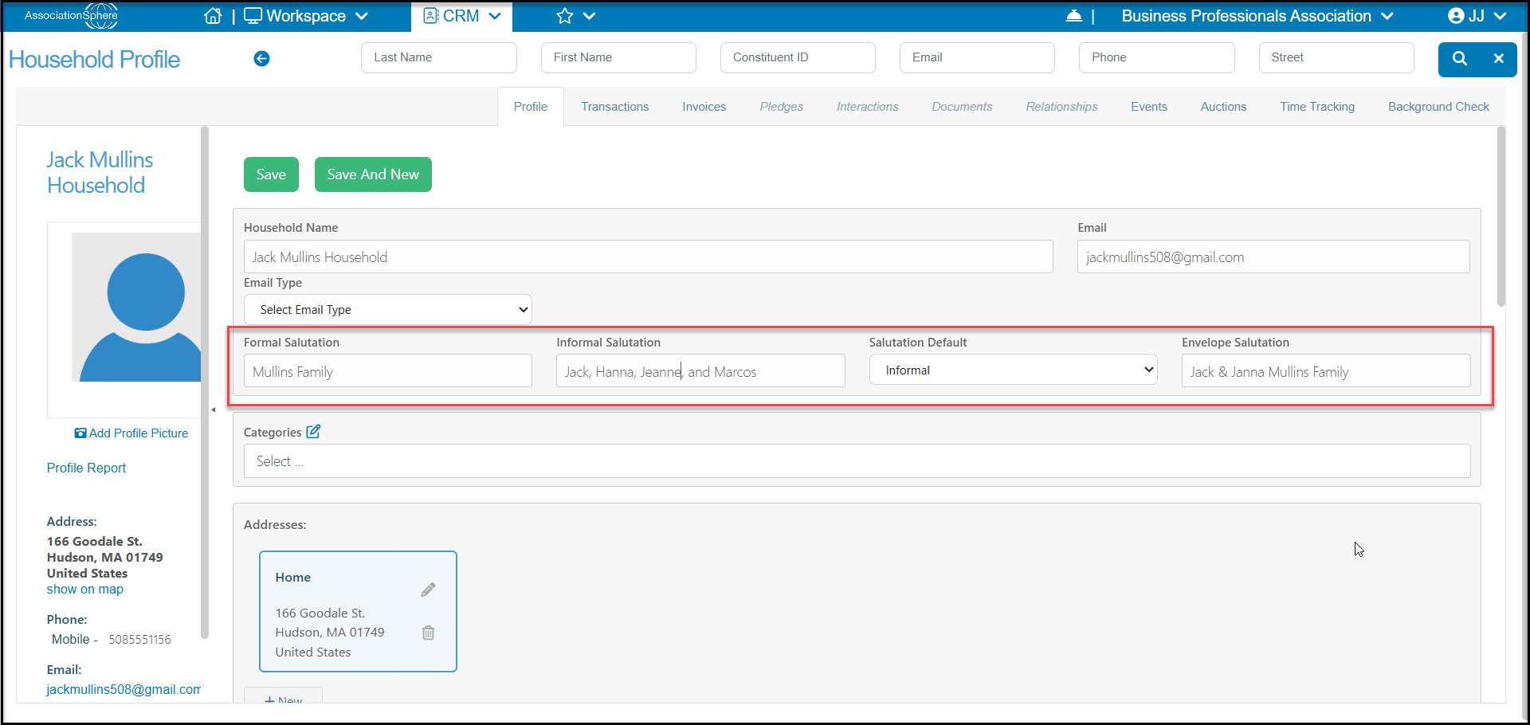The width and height of the screenshot is (1530, 725).
Task: Clear the search with the X icon
Action: point(1499,59)
